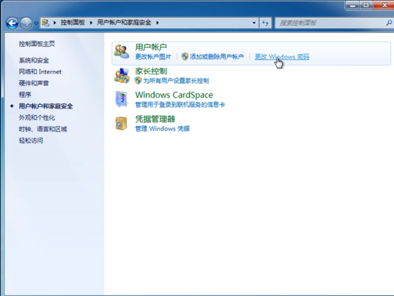Go to 硬件和声音 in sidebar
Image resolution: width=394 pixels, height=296 pixels.
tap(34, 83)
